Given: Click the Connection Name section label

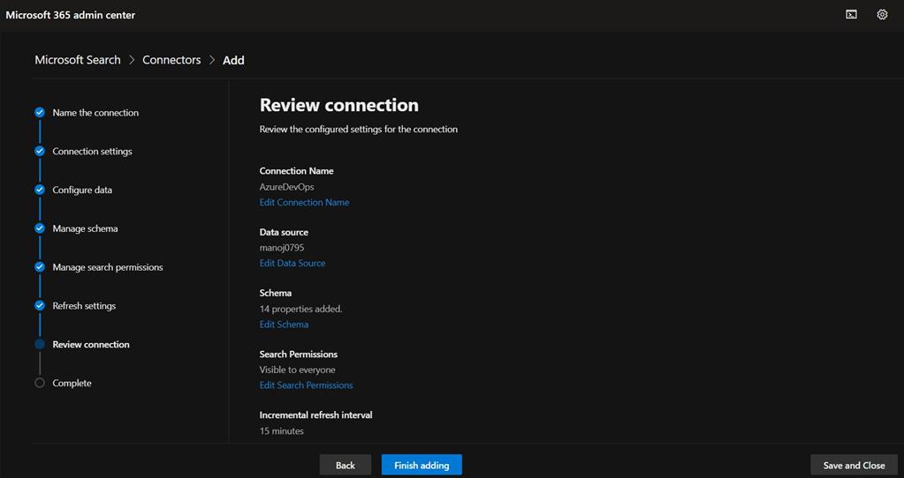Looking at the screenshot, I should click(296, 171).
